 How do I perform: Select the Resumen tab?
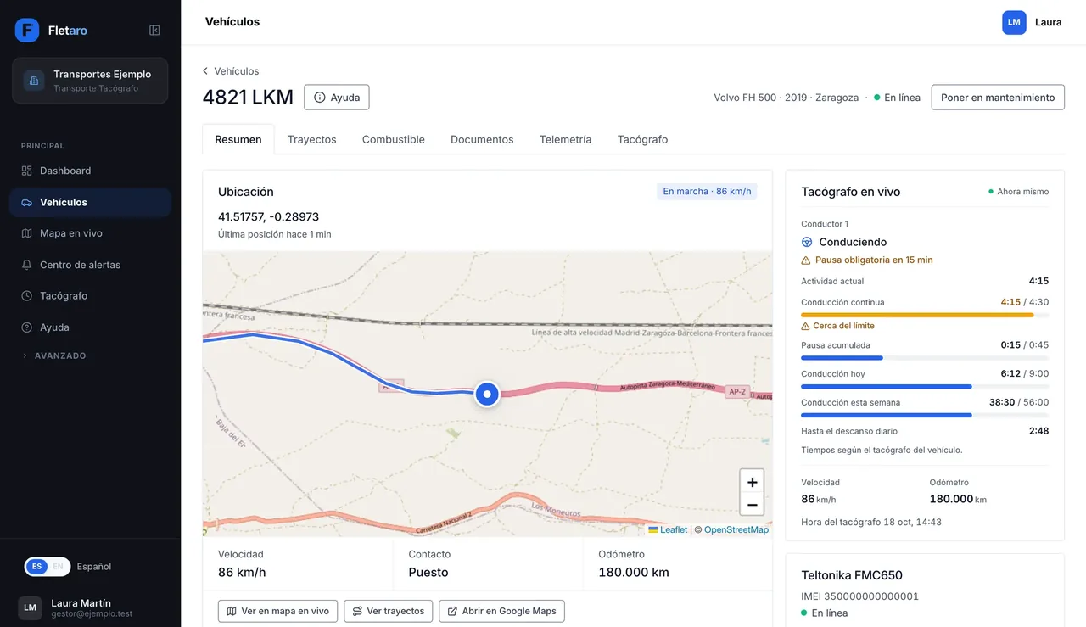(238, 139)
